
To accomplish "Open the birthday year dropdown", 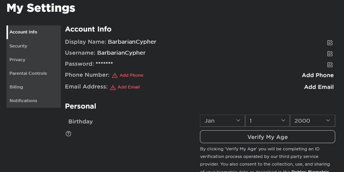I will point(312,121).
